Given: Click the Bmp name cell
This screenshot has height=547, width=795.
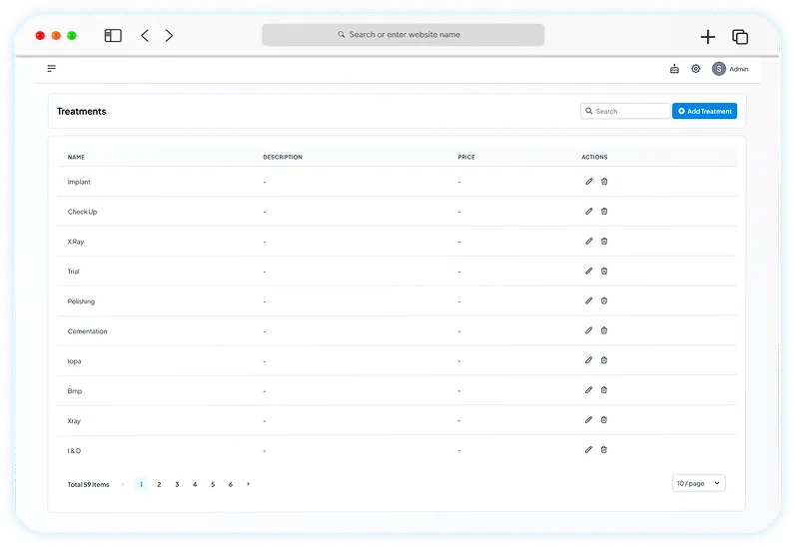Looking at the screenshot, I should pos(75,391).
